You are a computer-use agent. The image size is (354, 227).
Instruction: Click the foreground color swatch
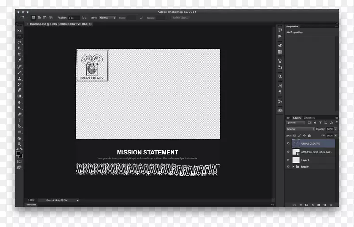click(18, 154)
